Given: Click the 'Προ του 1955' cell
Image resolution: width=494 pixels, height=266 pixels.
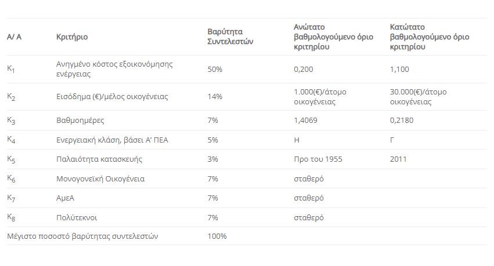Looking at the screenshot, I should click(x=316, y=159).
